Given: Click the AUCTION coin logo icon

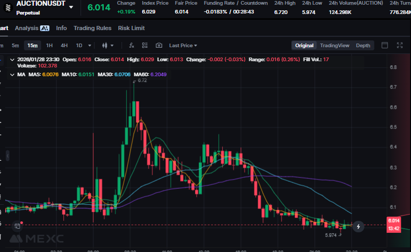Looking at the screenshot, I should [8, 8].
